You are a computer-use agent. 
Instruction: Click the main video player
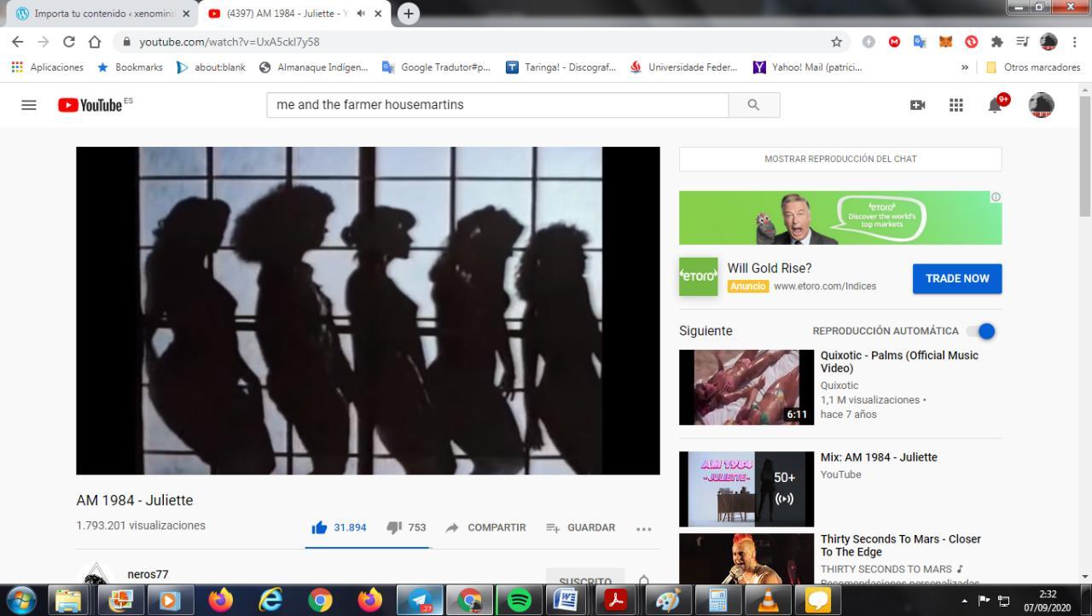[368, 311]
